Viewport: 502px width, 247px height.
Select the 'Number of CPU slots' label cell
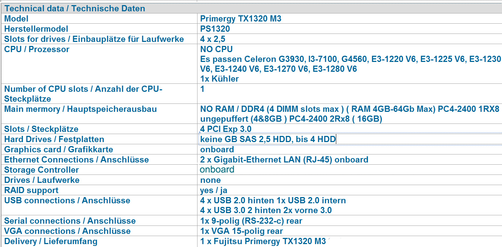tap(83, 94)
